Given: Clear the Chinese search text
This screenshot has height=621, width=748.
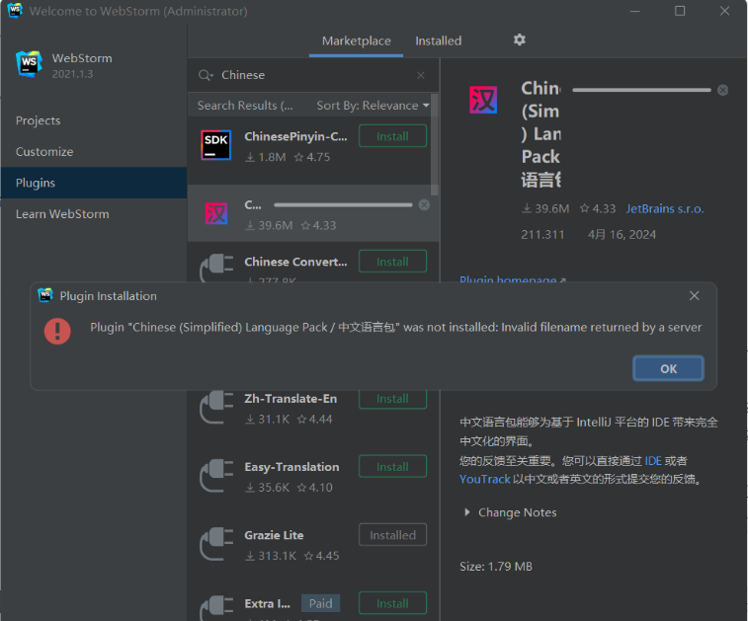Looking at the screenshot, I should point(420,75).
